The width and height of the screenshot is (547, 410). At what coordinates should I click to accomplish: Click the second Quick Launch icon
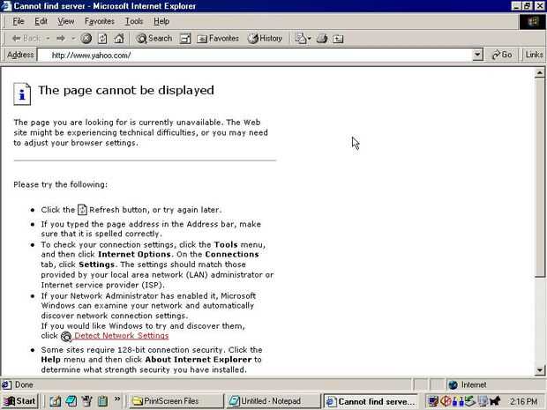click(71, 401)
